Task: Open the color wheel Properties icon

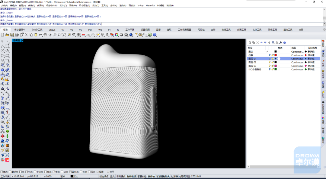Action: point(117,35)
